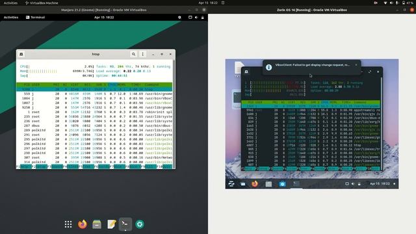Click the display icon in Zorin system tray
The height and width of the screenshot is (234, 416).
click(x=346, y=183)
